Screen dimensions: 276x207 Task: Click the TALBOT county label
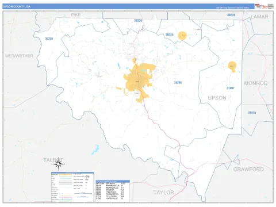[53, 160]
